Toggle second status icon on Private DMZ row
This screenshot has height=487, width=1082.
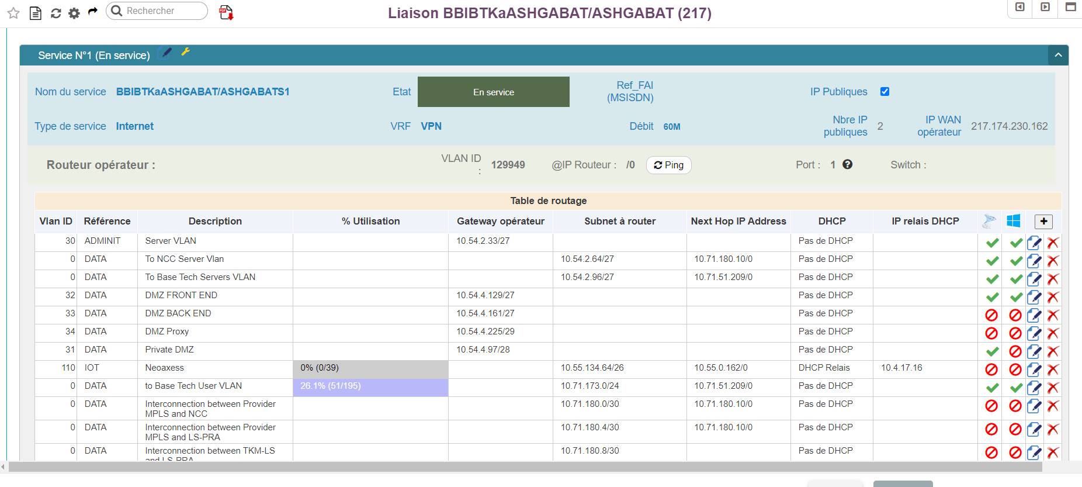pyautogui.click(x=1015, y=351)
